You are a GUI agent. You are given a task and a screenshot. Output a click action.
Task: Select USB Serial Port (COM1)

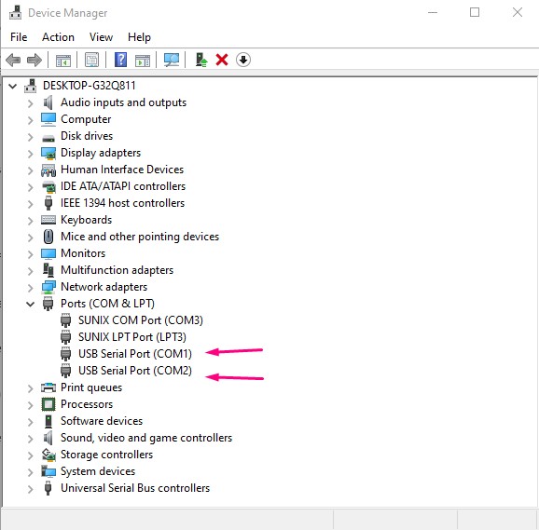point(134,354)
